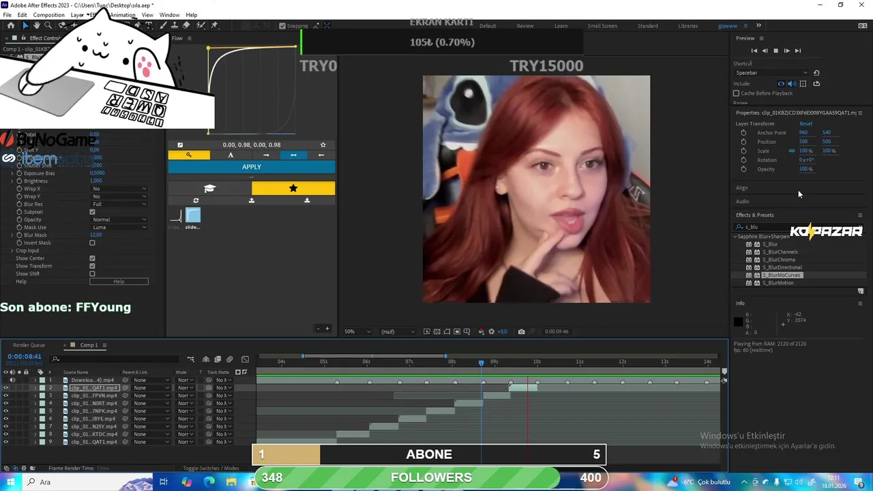Screen dimensions: 873x491
Task: Select layer clip_01...JBYE.mp4
Action: (93, 419)
